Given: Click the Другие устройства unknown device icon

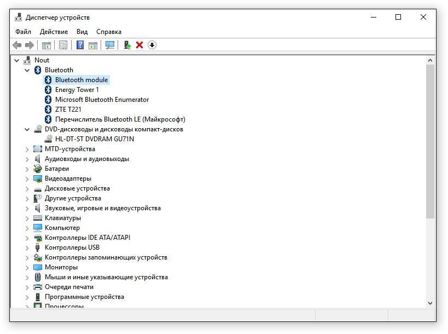Looking at the screenshot, I should 37,198.
